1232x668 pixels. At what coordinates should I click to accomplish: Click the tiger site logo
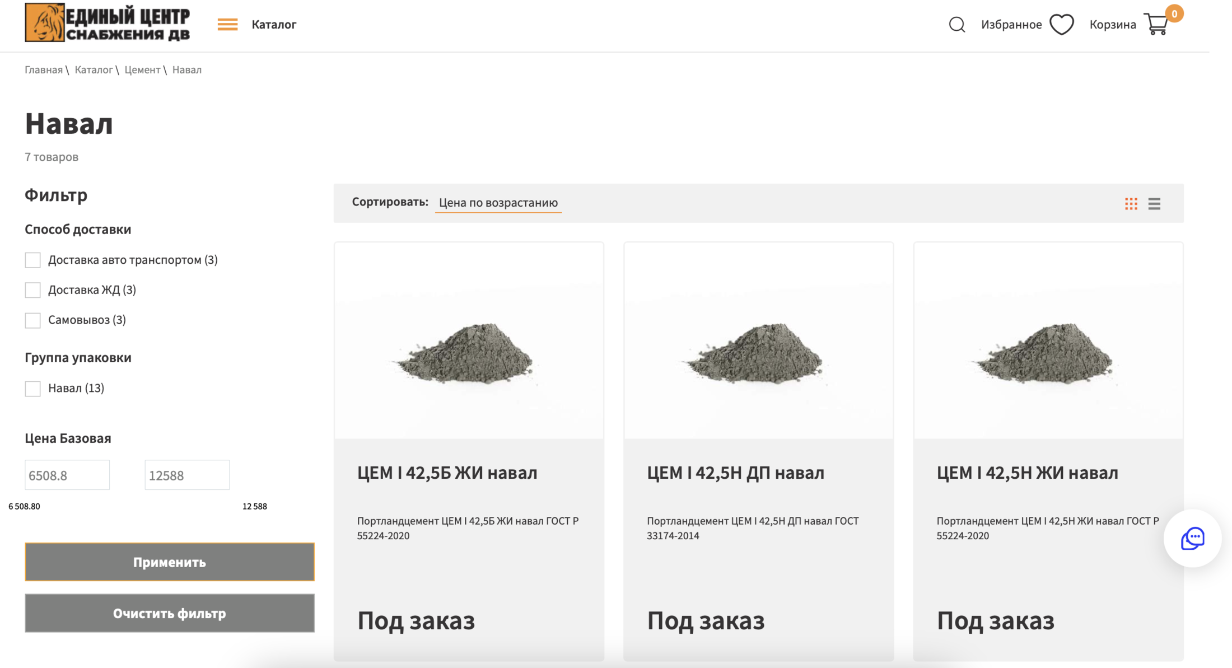(45, 22)
